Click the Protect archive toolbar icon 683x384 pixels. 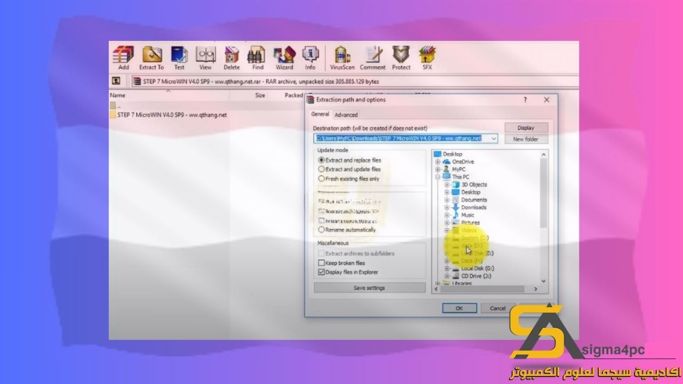[x=401, y=57]
